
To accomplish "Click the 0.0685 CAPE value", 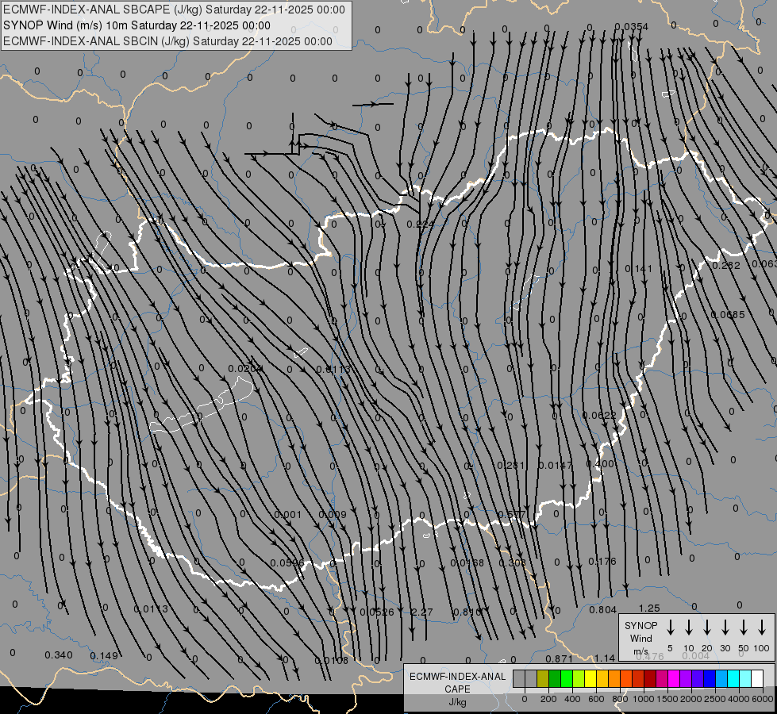I will click(x=728, y=314).
